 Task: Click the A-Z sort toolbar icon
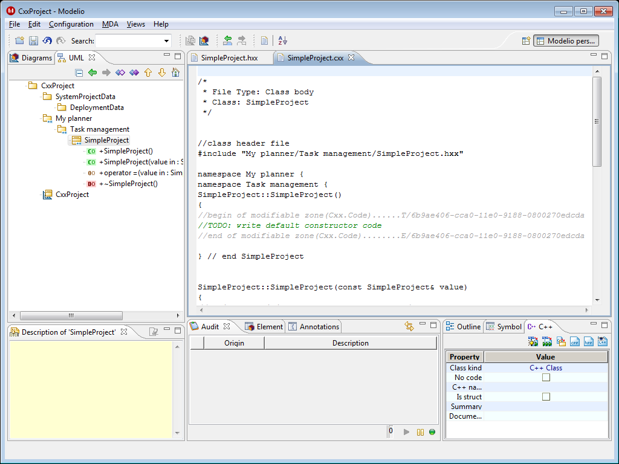[283, 40]
